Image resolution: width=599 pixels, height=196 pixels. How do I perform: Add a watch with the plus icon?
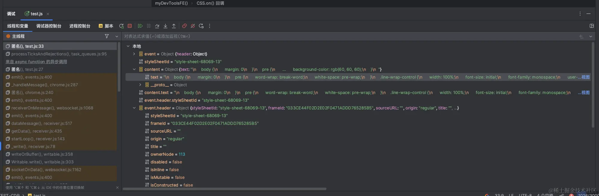point(581,36)
